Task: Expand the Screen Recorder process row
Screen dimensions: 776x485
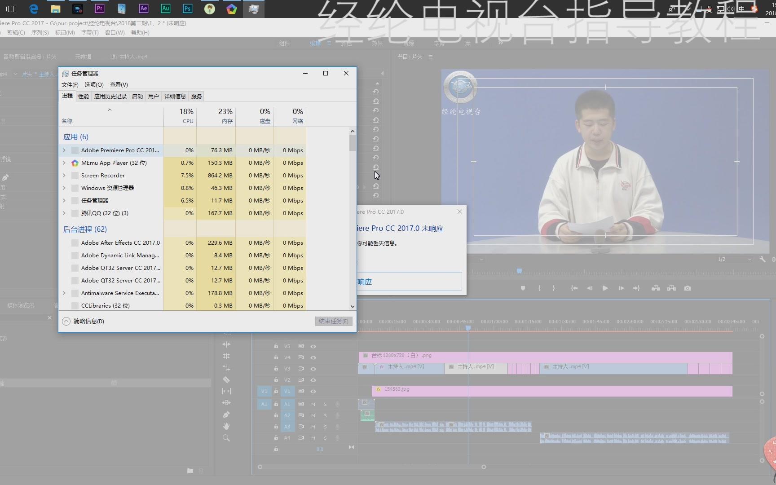Action: coord(64,175)
